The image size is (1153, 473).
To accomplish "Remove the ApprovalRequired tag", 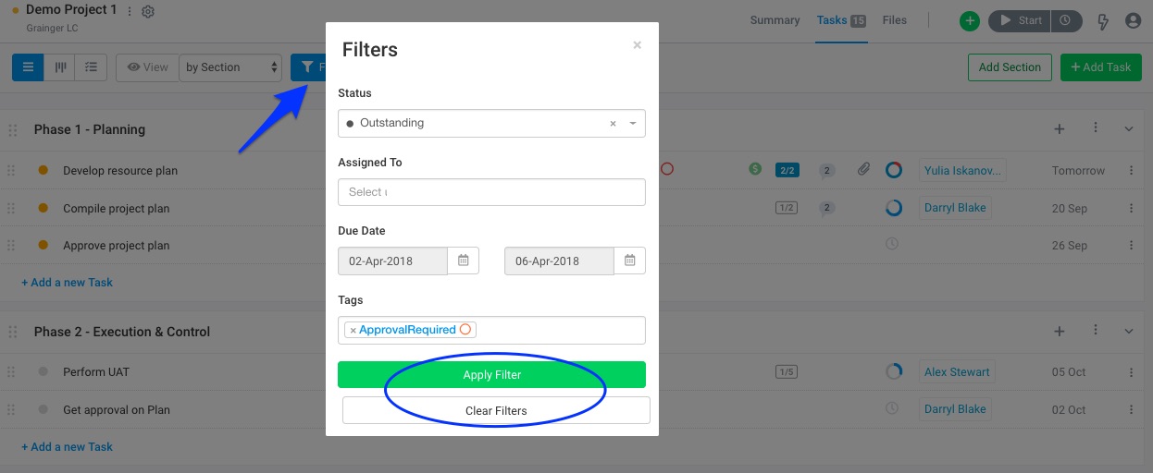I will 353,330.
